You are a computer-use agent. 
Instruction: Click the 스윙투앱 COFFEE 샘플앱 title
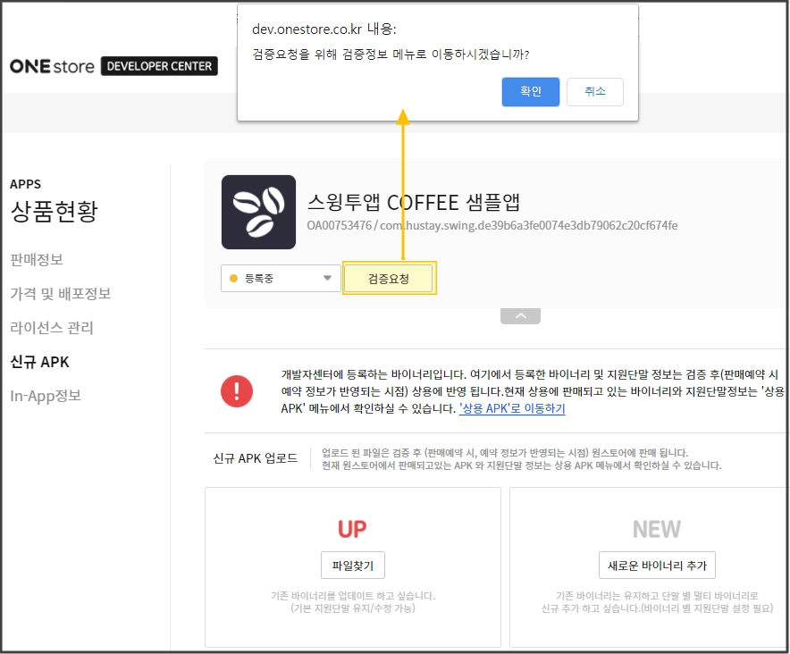click(x=413, y=202)
